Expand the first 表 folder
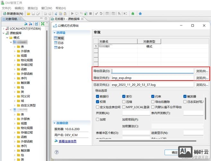This screenshot has height=161, width=211. pos(15,47)
